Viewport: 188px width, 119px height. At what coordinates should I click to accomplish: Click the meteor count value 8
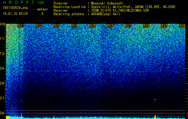42,14
